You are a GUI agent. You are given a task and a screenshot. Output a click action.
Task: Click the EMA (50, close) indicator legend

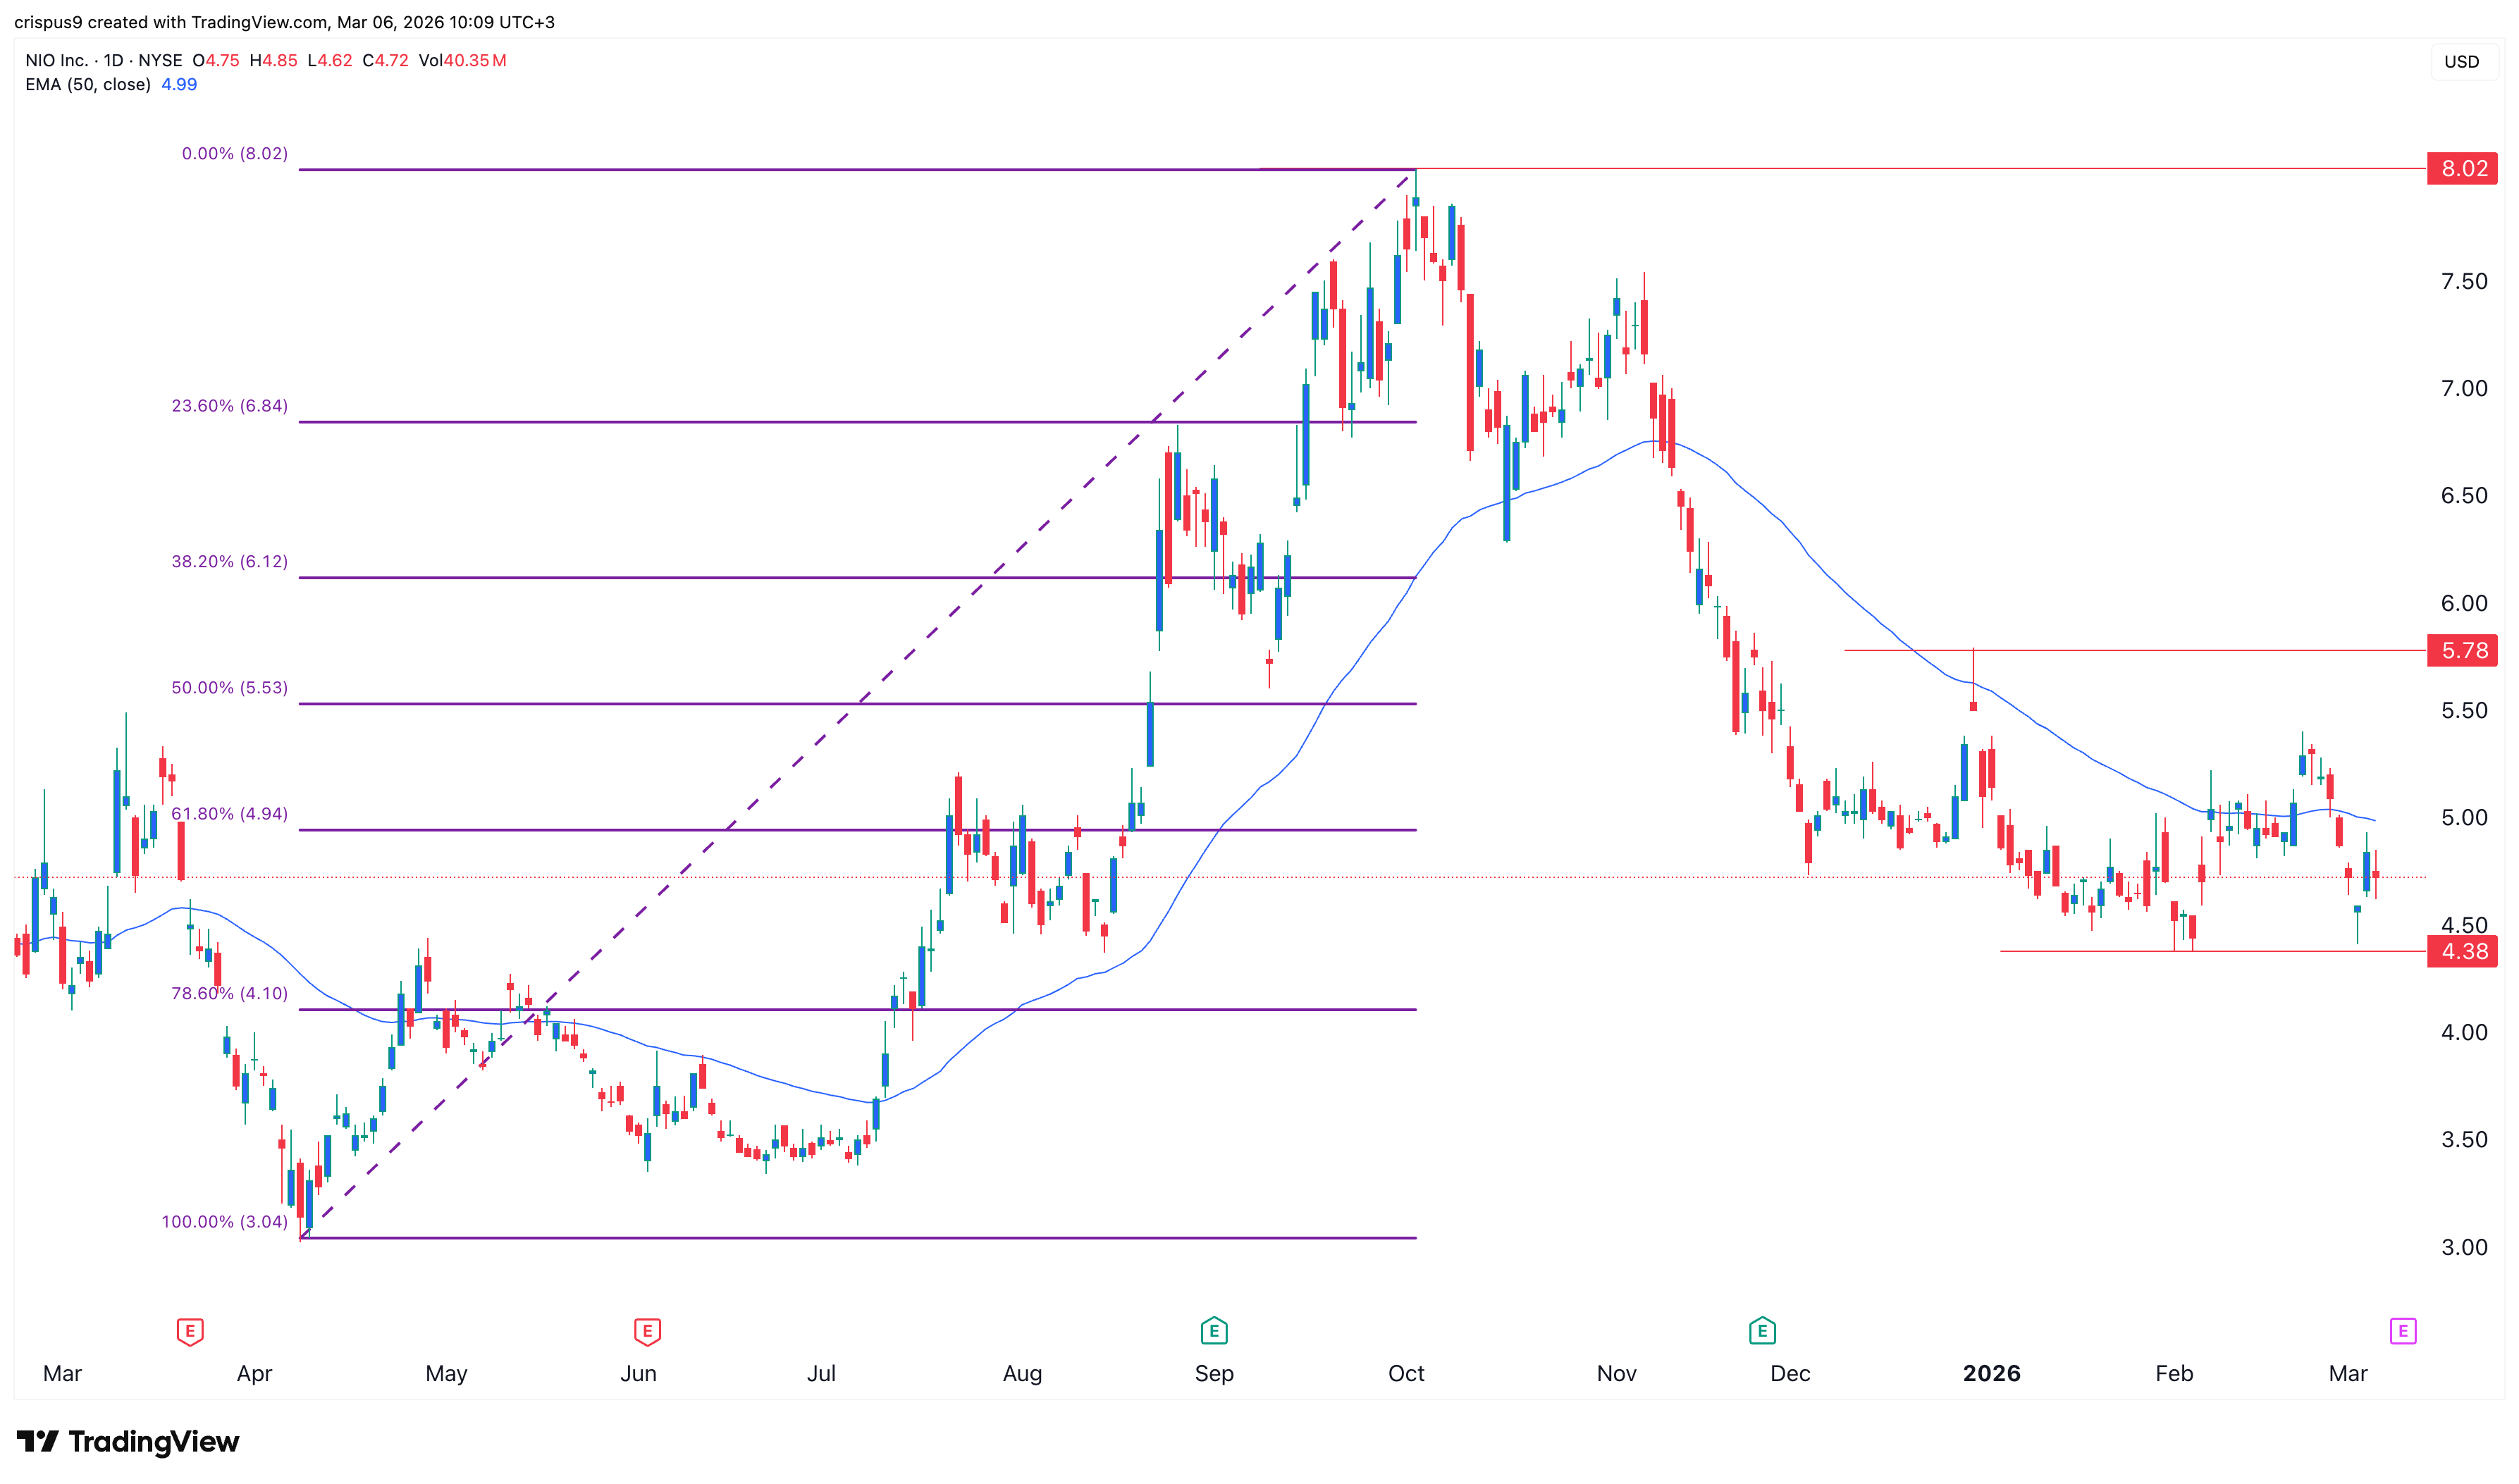point(88,85)
